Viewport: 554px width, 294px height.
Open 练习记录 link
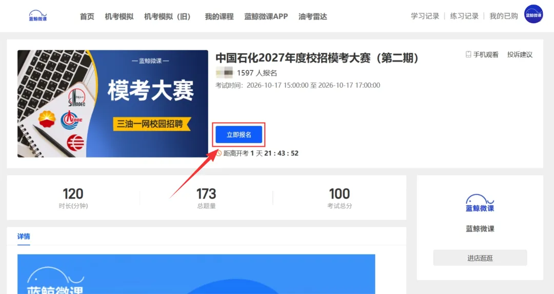(464, 16)
